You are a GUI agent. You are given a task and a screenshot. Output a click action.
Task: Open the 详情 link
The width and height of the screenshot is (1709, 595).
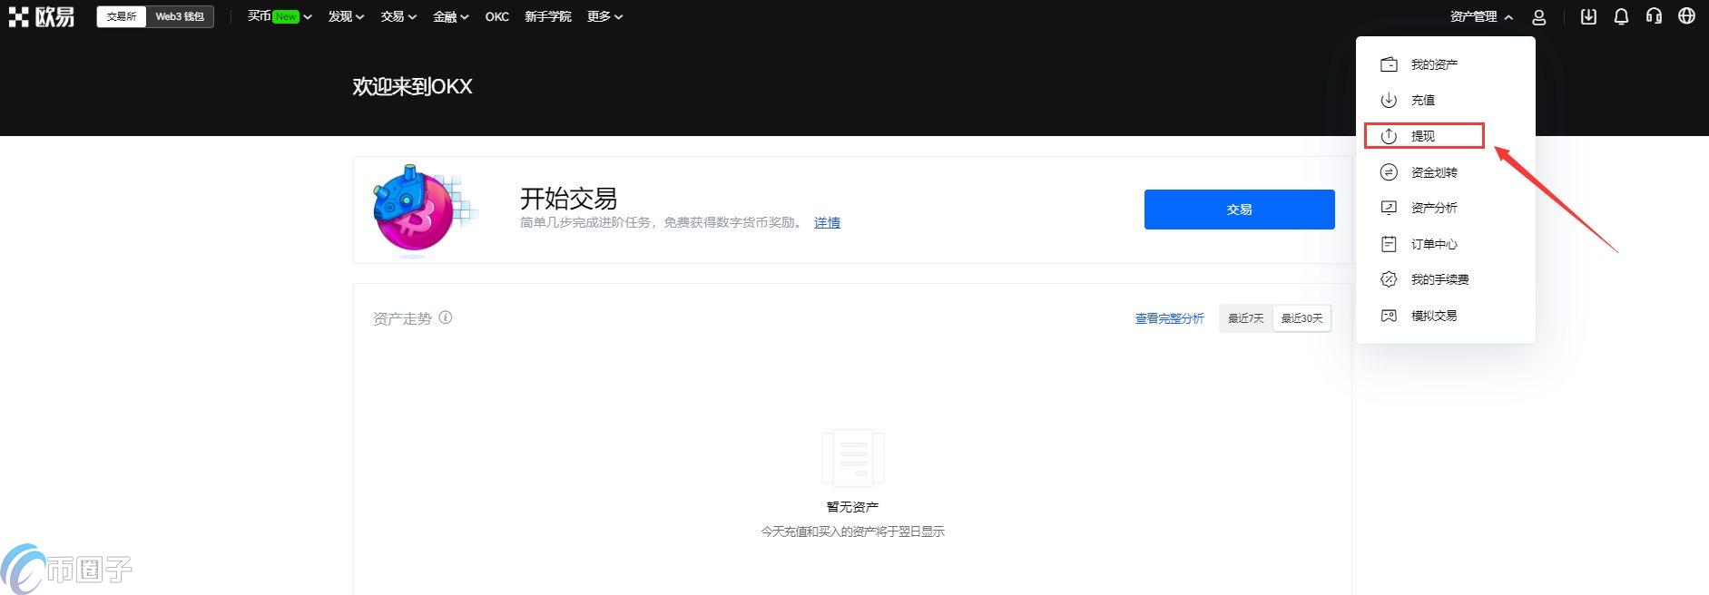(x=827, y=222)
